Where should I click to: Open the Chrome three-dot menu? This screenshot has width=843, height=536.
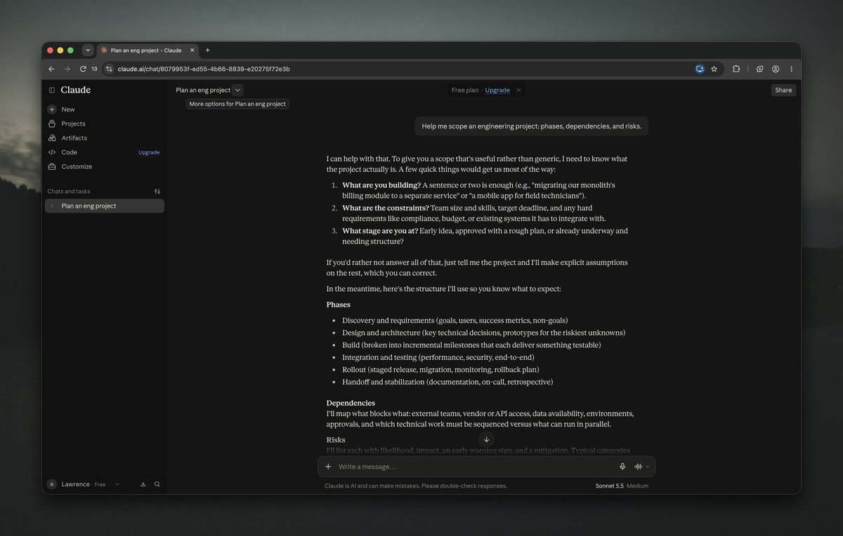click(x=791, y=69)
